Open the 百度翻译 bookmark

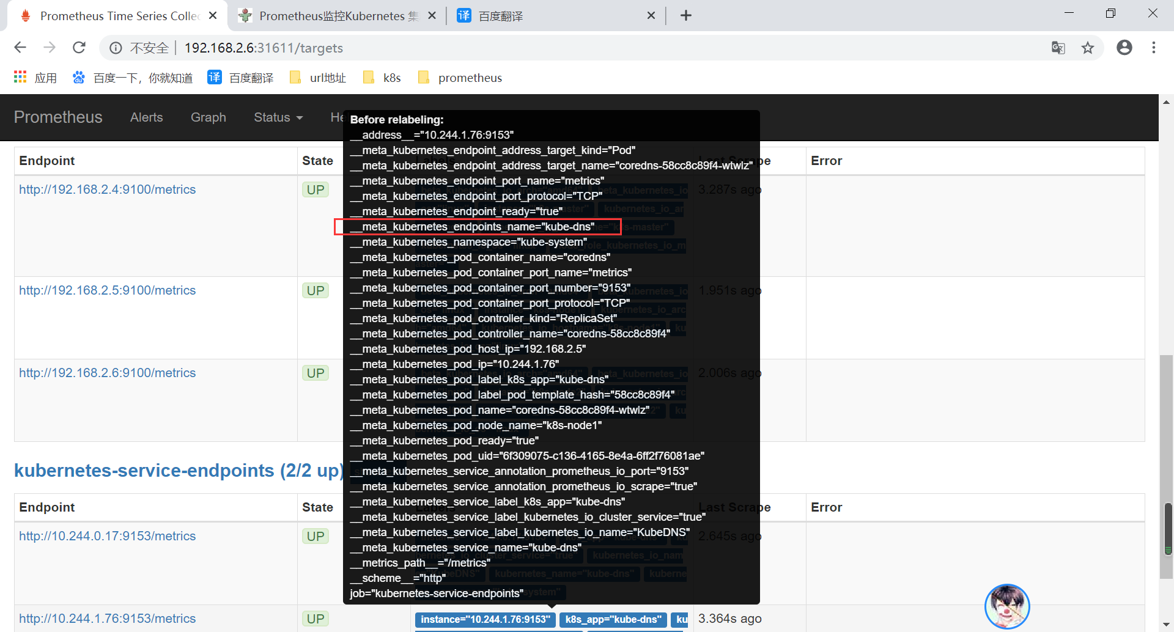(240, 78)
